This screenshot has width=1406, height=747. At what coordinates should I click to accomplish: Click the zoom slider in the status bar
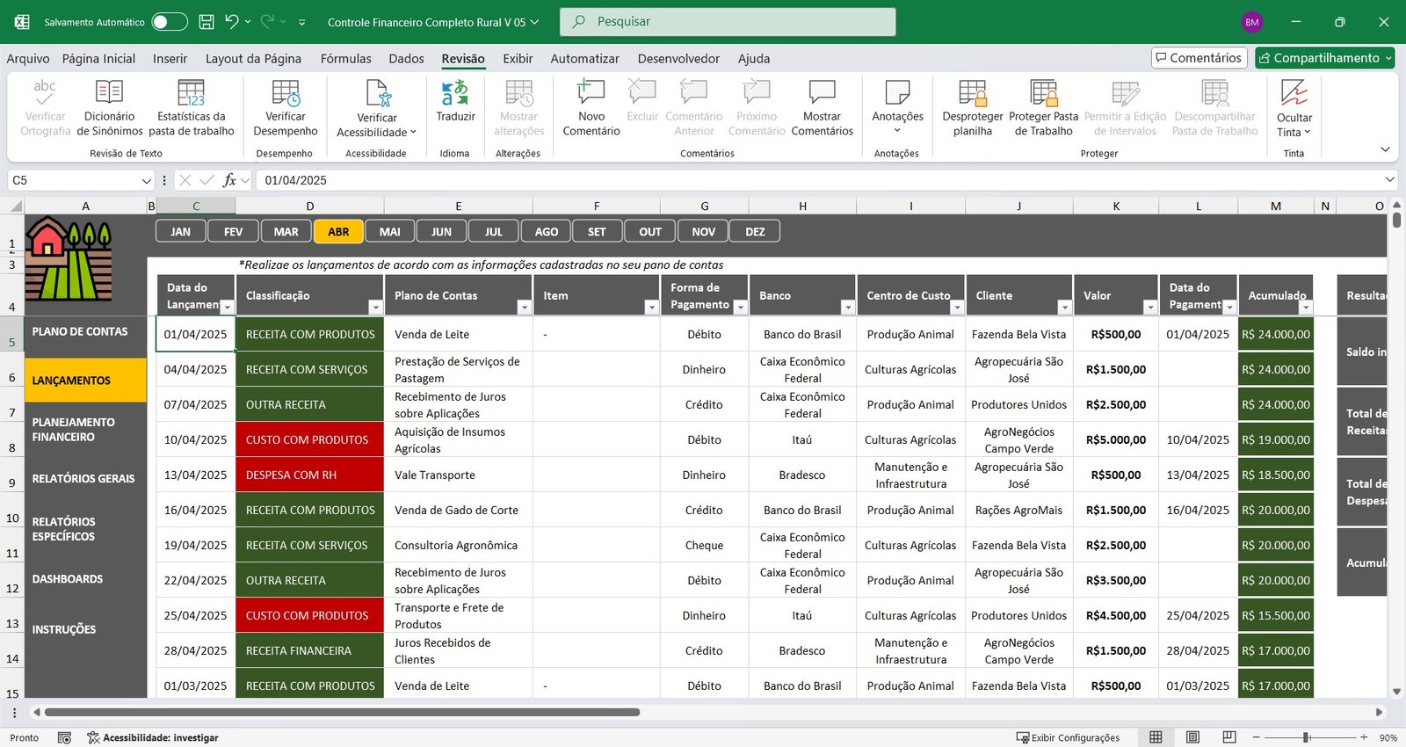[x=1307, y=737]
